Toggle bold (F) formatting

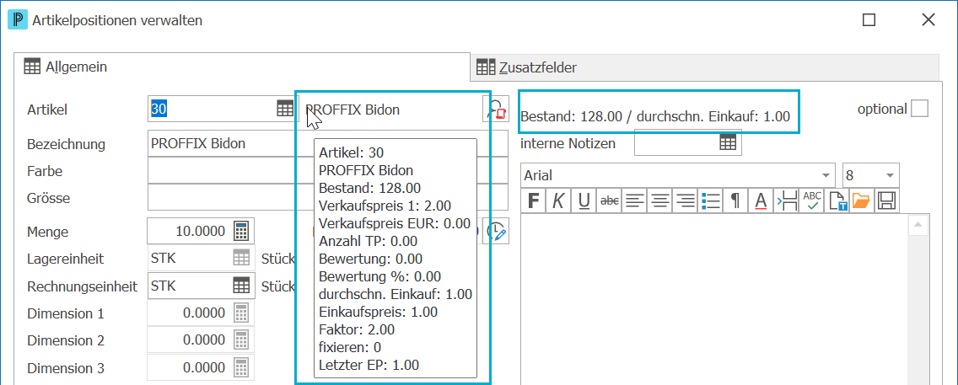[x=533, y=201]
